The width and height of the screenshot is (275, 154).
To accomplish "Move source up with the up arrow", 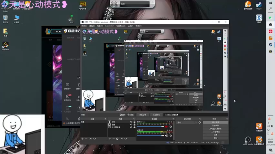I will [122, 139].
